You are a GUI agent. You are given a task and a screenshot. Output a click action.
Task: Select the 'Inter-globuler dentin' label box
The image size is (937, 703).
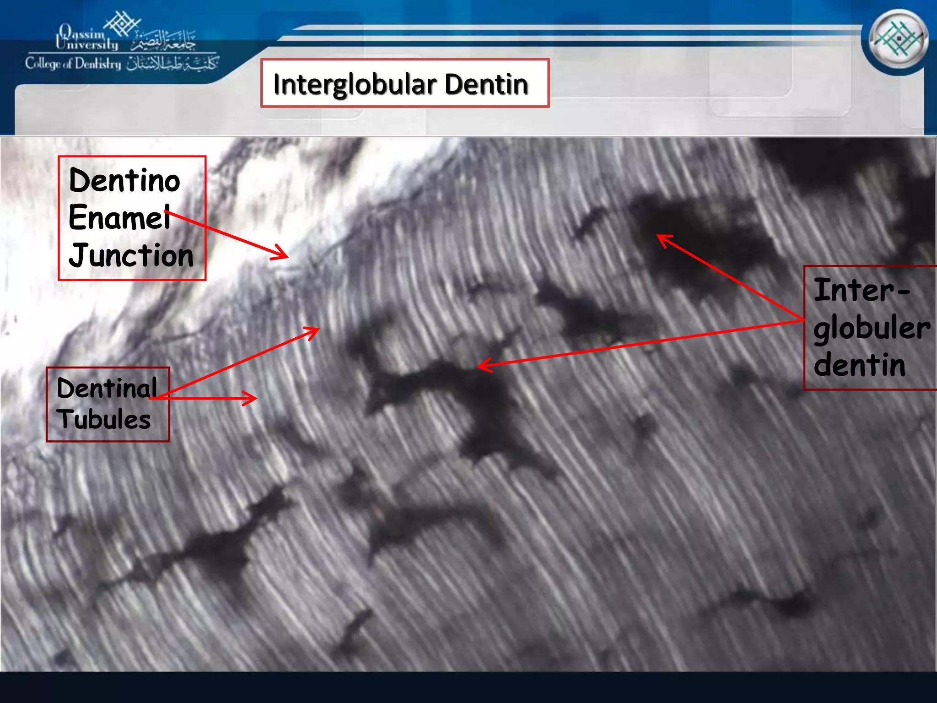pos(871,328)
